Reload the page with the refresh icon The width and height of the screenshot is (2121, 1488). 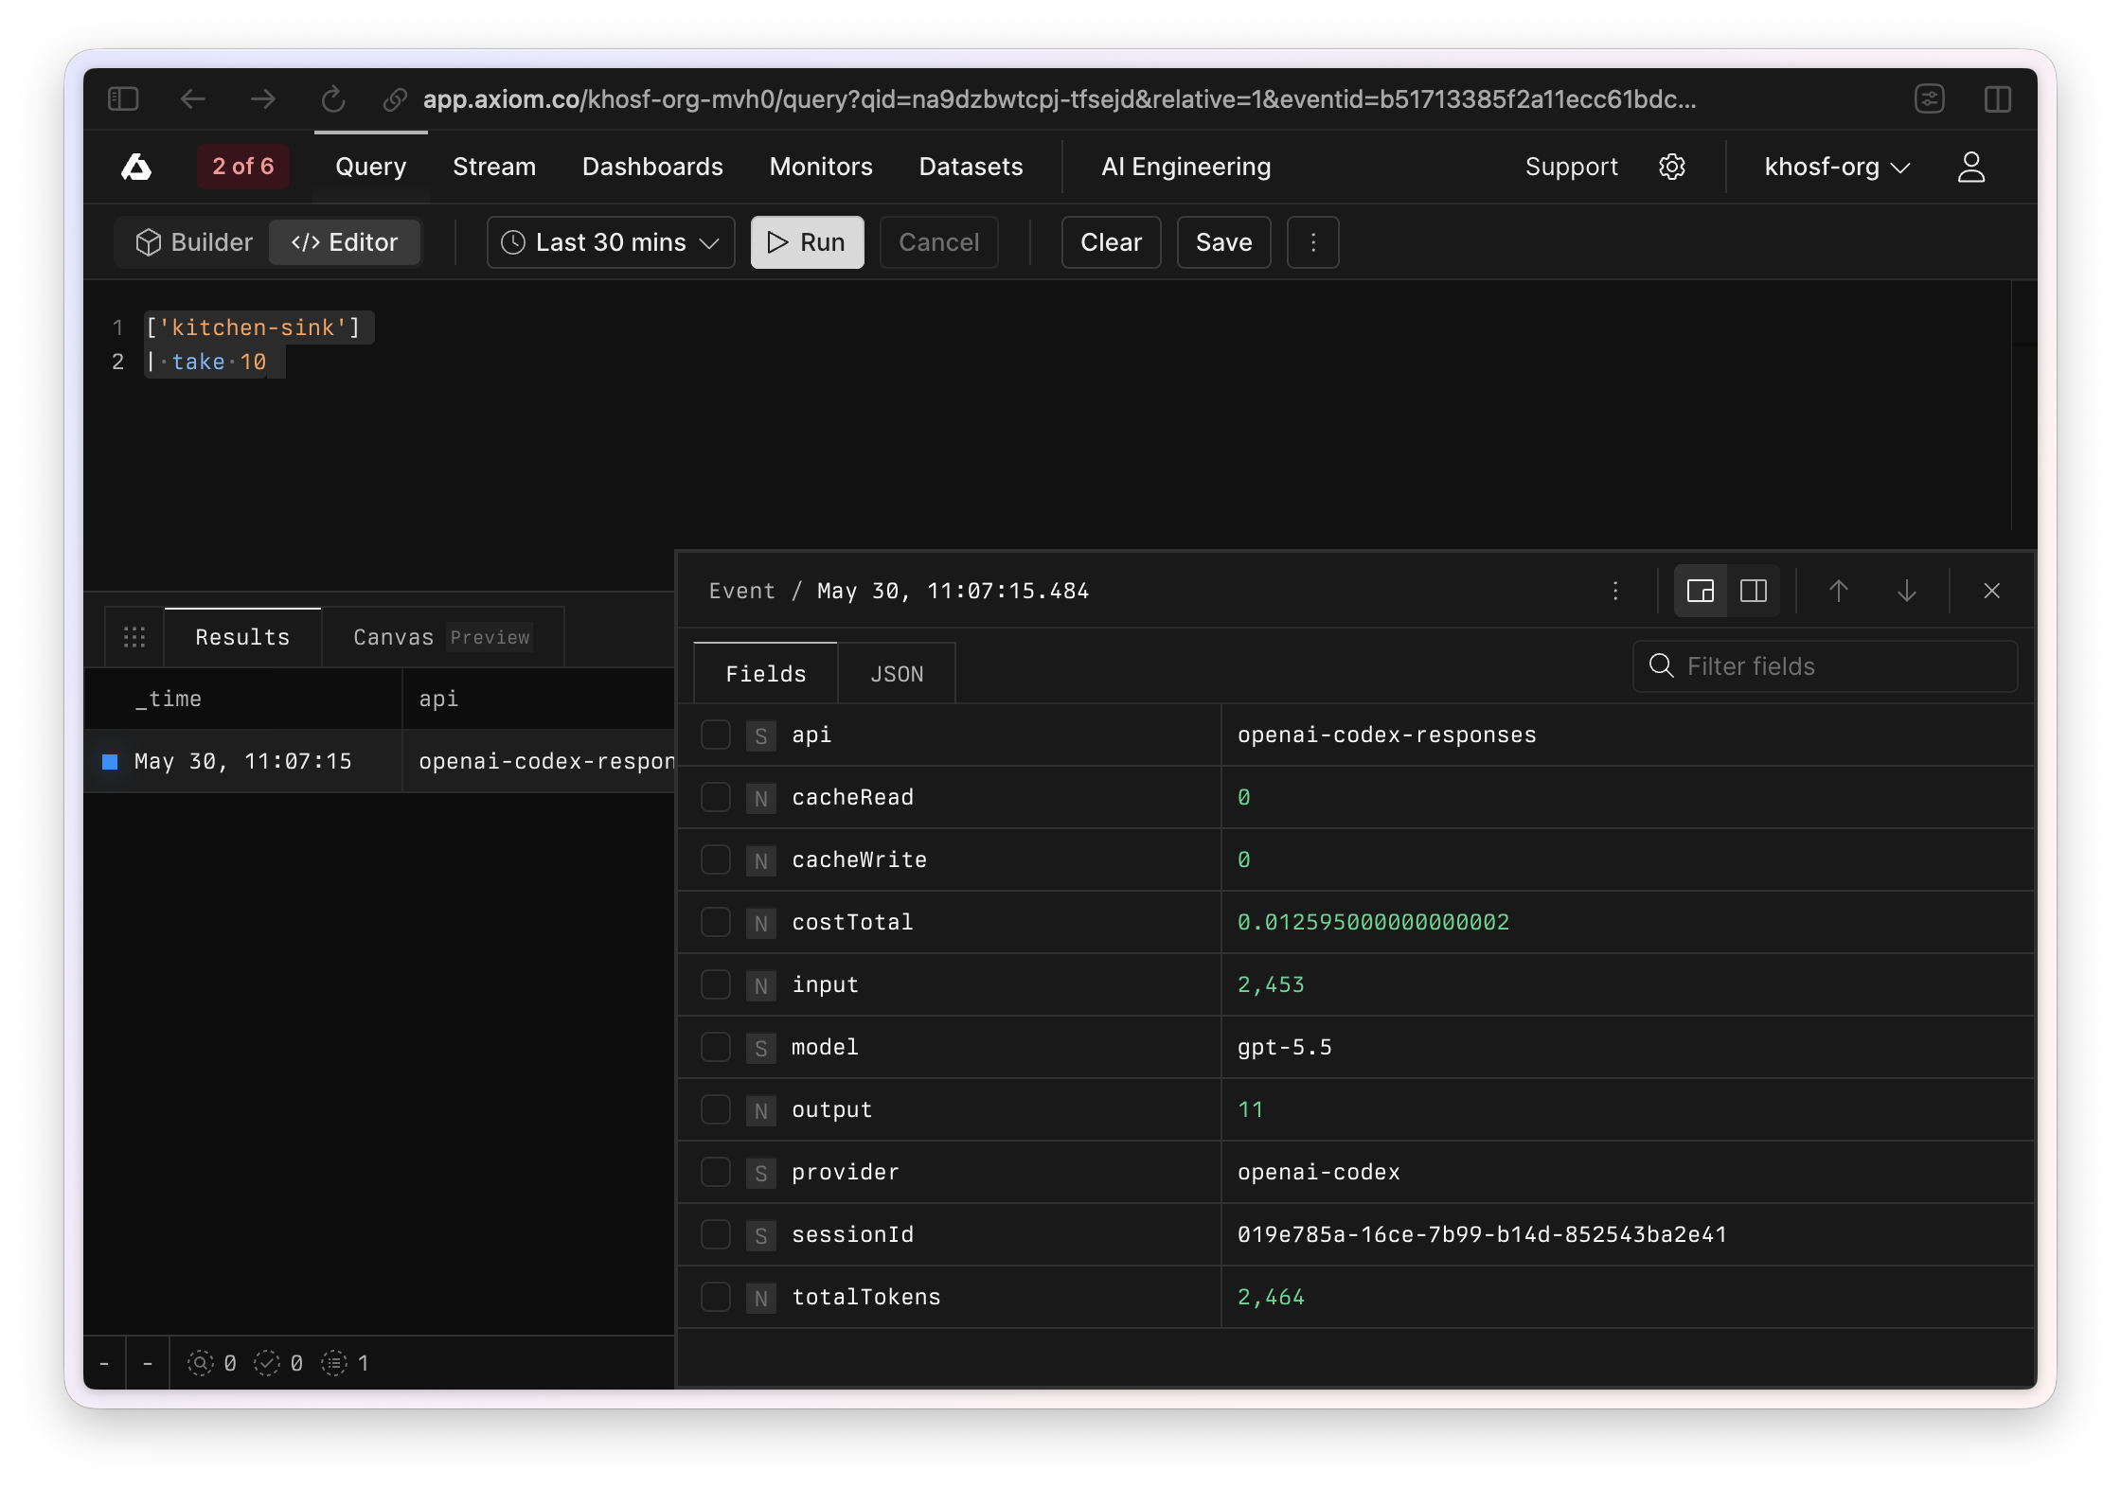pos(333,98)
